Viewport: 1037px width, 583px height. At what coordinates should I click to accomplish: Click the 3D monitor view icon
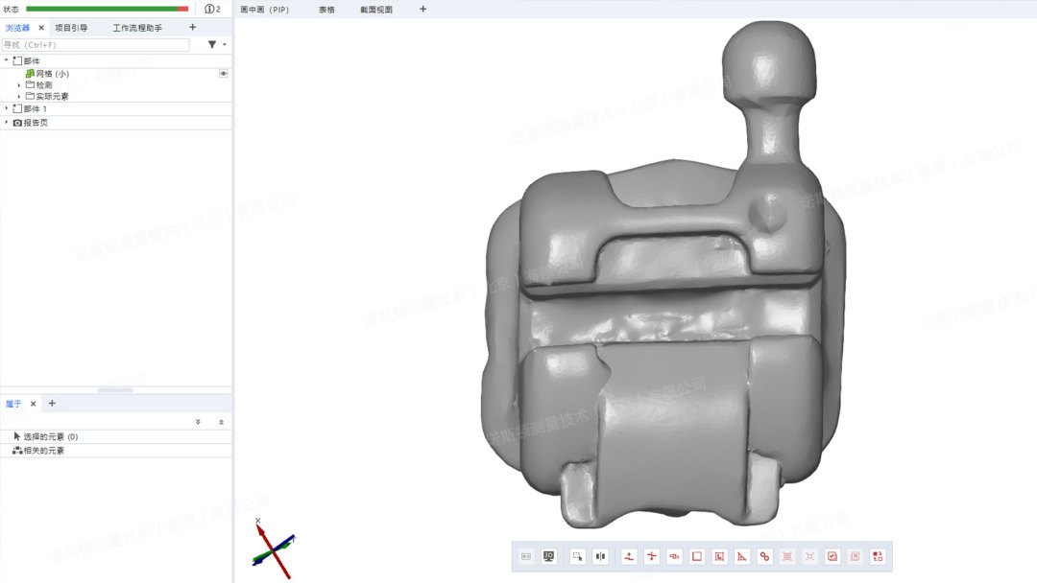[549, 556]
